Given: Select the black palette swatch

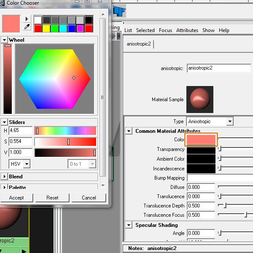Looking at the screenshot, I should 89,20.
